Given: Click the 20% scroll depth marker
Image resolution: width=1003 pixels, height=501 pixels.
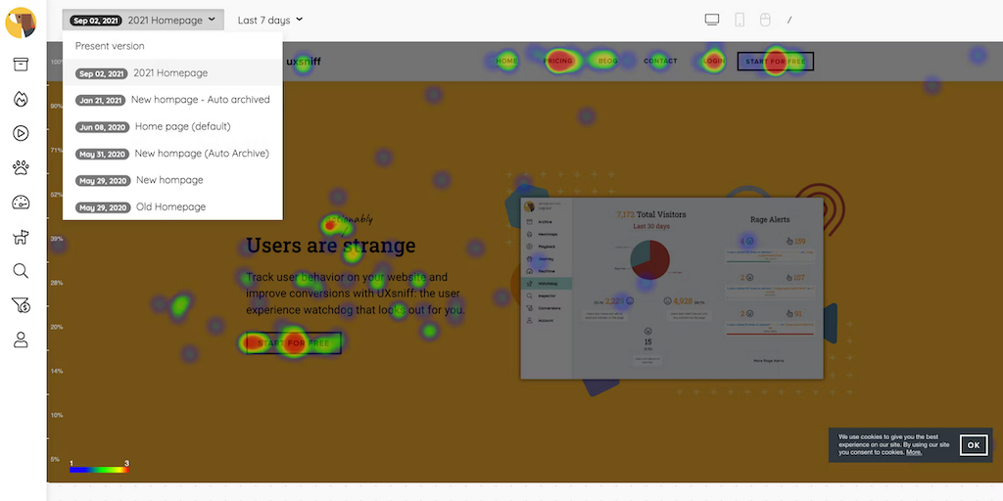Looking at the screenshot, I should tap(57, 327).
